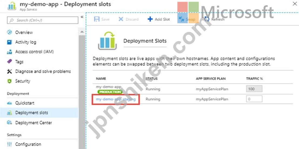Click the Search (Ctrl+/) input box

43,20
